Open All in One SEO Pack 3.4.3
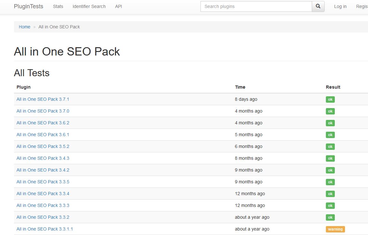The height and width of the screenshot is (235, 368). (x=43, y=158)
